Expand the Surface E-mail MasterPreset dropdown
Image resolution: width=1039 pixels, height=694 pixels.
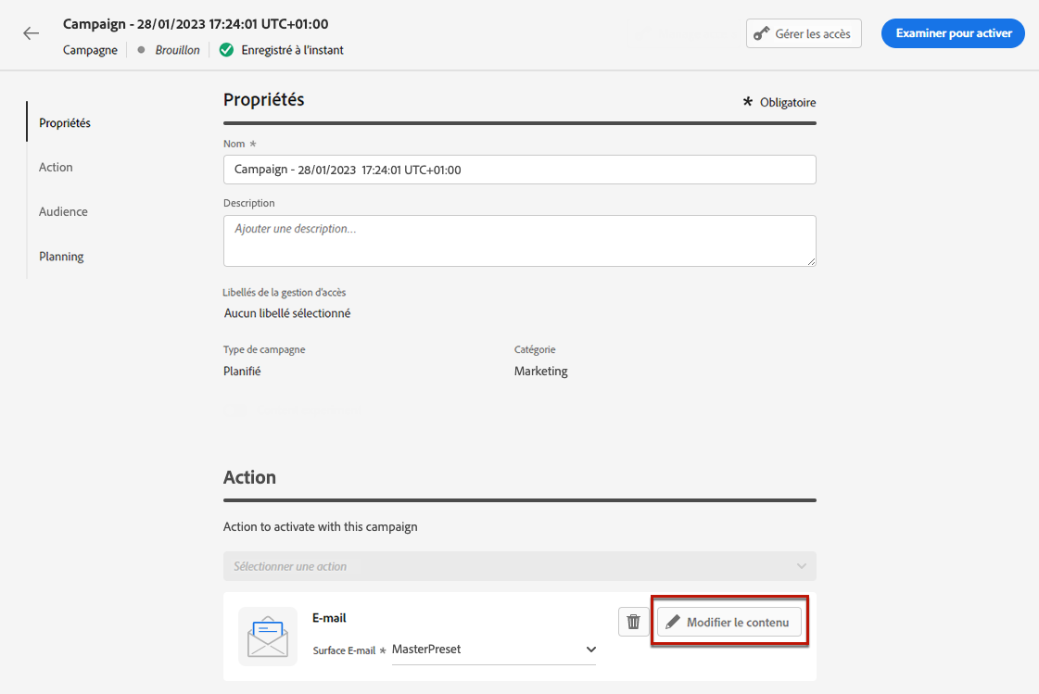(590, 650)
